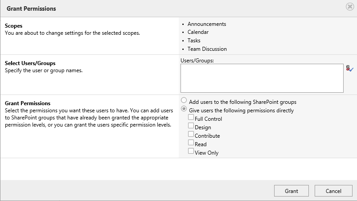Image resolution: width=357 pixels, height=201 pixels.
Task: Check the Design permission box
Action: [x=191, y=125]
